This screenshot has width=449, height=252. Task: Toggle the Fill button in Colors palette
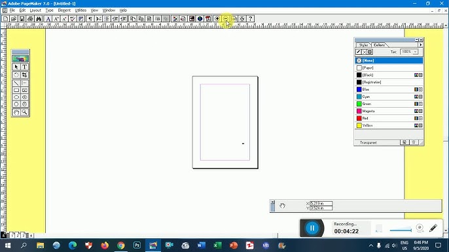364,52
